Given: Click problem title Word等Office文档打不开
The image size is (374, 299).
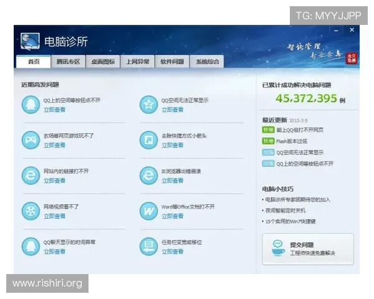Looking at the screenshot, I should (x=188, y=207).
